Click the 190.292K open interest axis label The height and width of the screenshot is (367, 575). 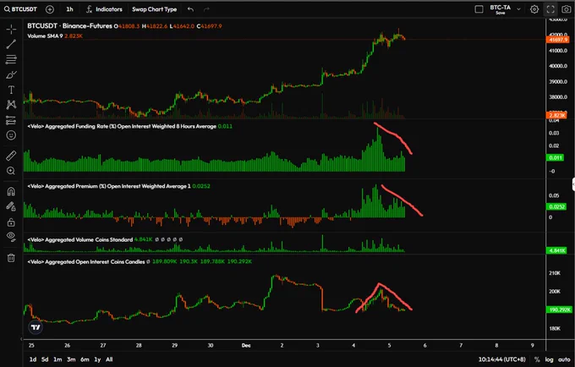[559, 309]
